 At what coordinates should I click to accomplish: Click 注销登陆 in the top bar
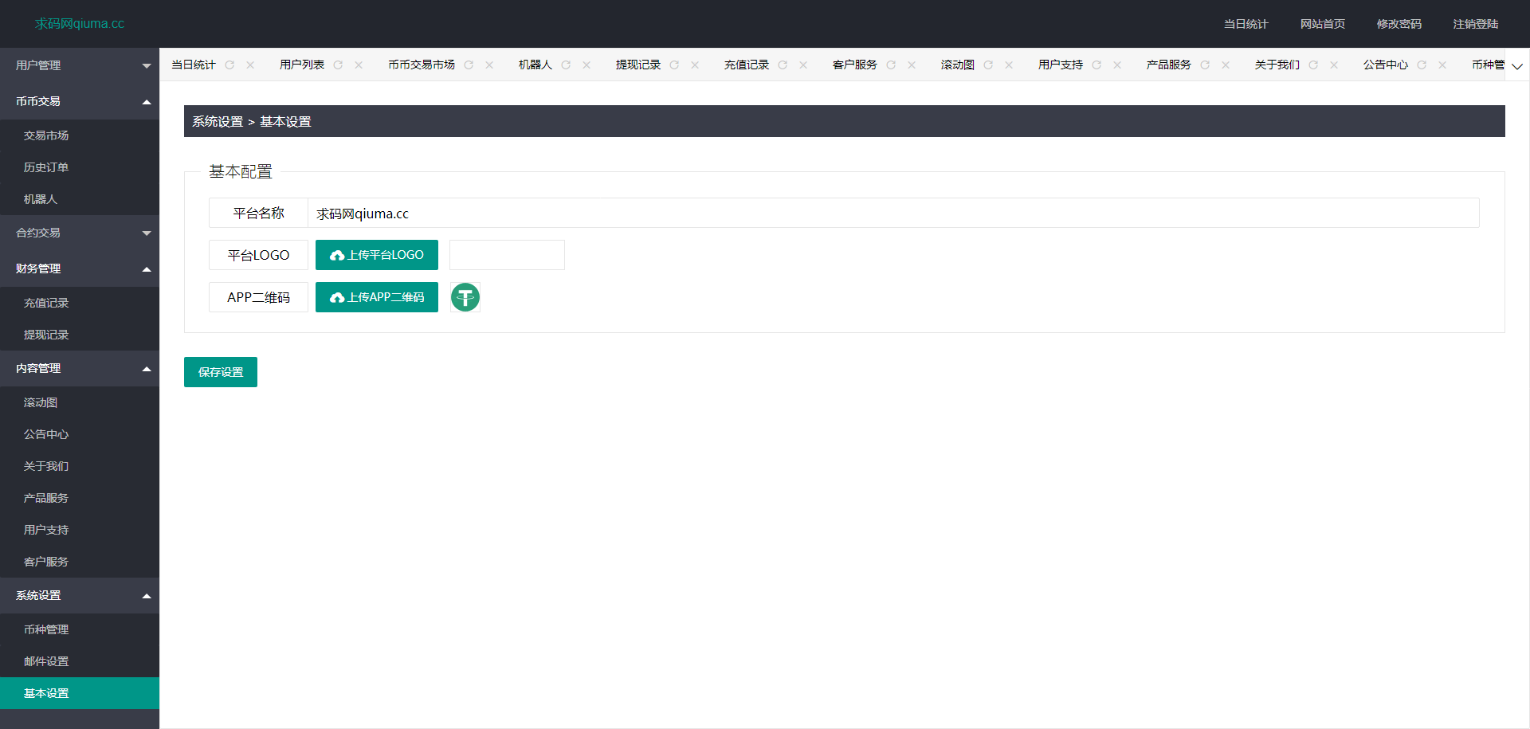pyautogui.click(x=1475, y=24)
